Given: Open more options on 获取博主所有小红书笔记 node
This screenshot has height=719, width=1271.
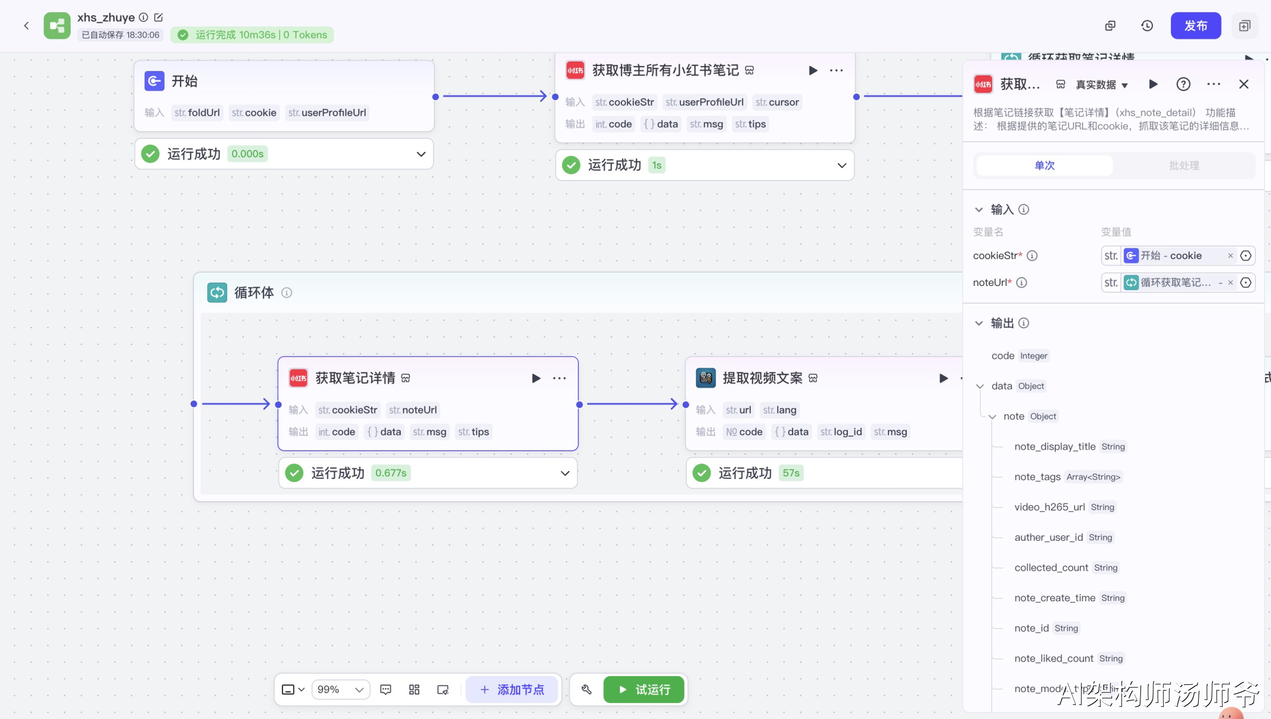Looking at the screenshot, I should [836, 70].
